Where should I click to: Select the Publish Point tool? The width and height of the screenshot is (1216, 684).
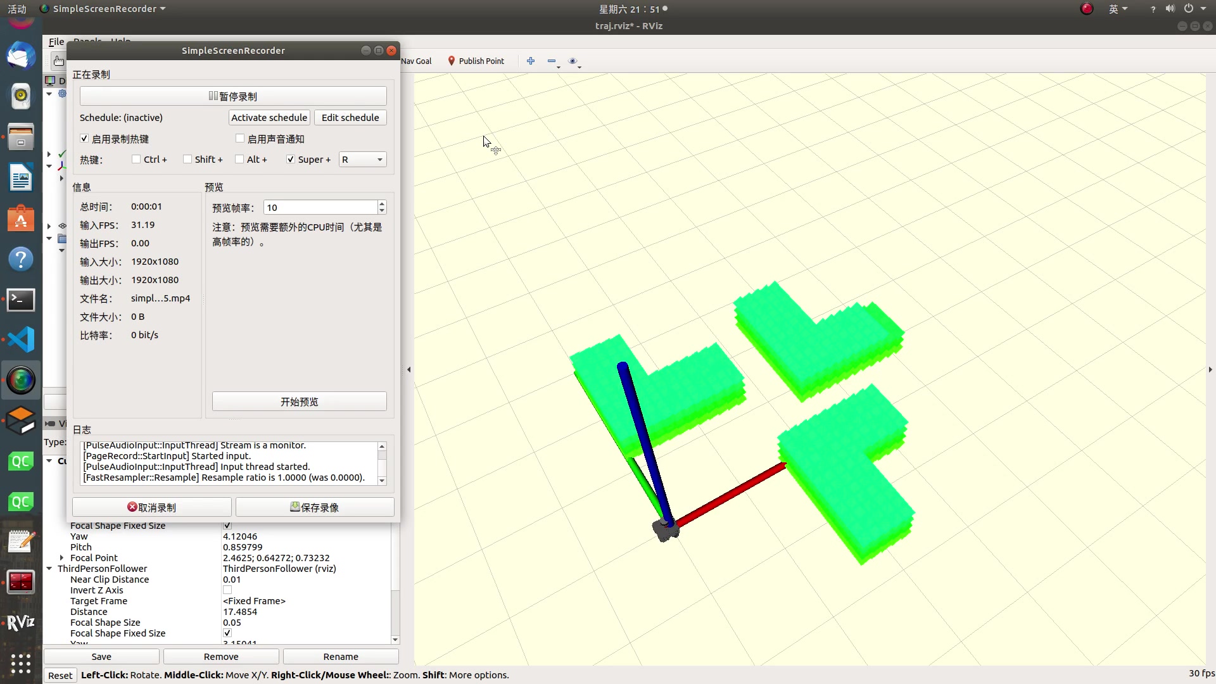[476, 61]
